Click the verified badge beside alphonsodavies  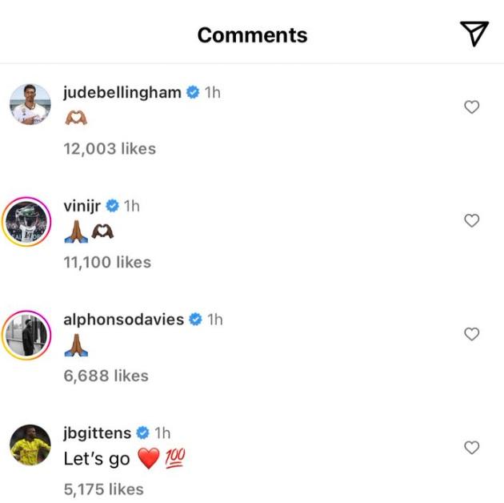pos(196,320)
